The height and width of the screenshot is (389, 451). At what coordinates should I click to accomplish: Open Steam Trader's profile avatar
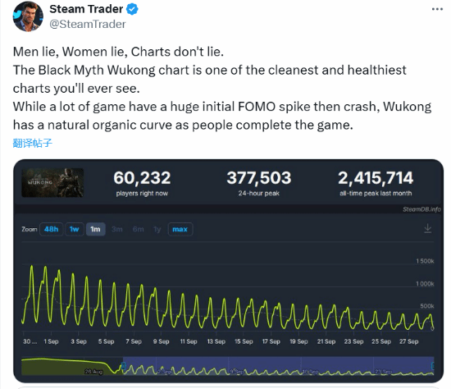[x=28, y=16]
